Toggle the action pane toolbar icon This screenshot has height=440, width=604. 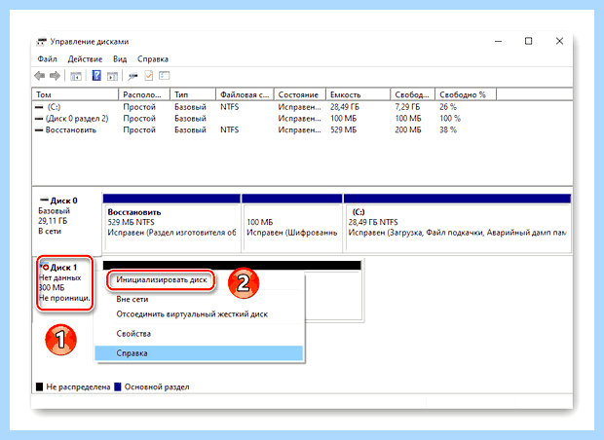tap(112, 76)
